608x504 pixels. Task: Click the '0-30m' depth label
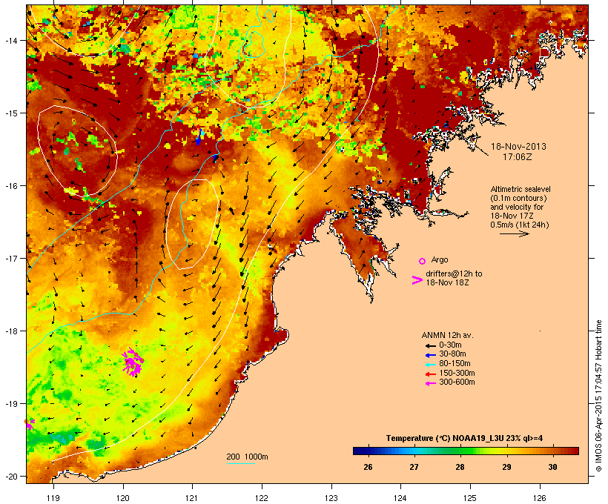tap(450, 345)
